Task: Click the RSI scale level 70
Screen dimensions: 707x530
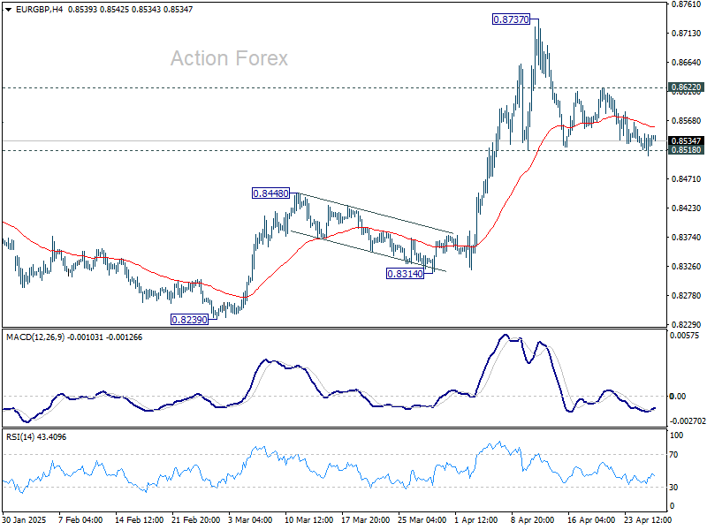Action: tap(673, 455)
